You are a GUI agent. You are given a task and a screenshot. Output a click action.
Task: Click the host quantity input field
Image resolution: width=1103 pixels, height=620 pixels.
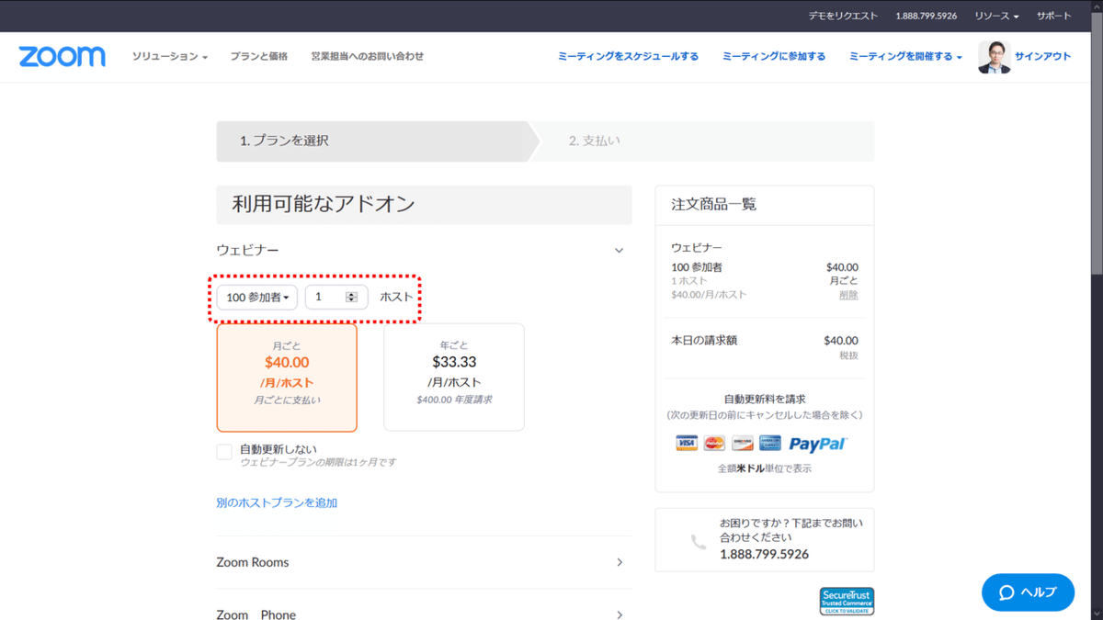point(336,298)
